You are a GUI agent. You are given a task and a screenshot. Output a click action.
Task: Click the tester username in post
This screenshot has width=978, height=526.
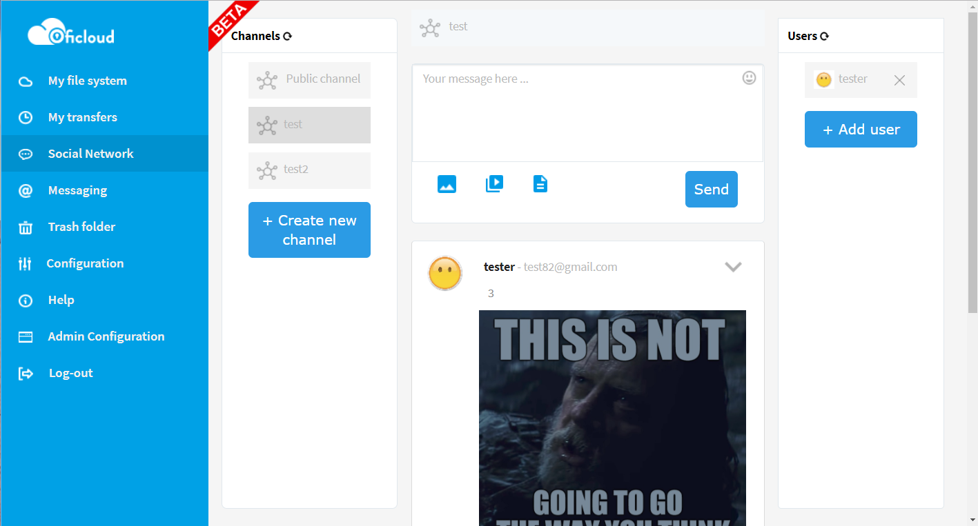[x=499, y=267]
